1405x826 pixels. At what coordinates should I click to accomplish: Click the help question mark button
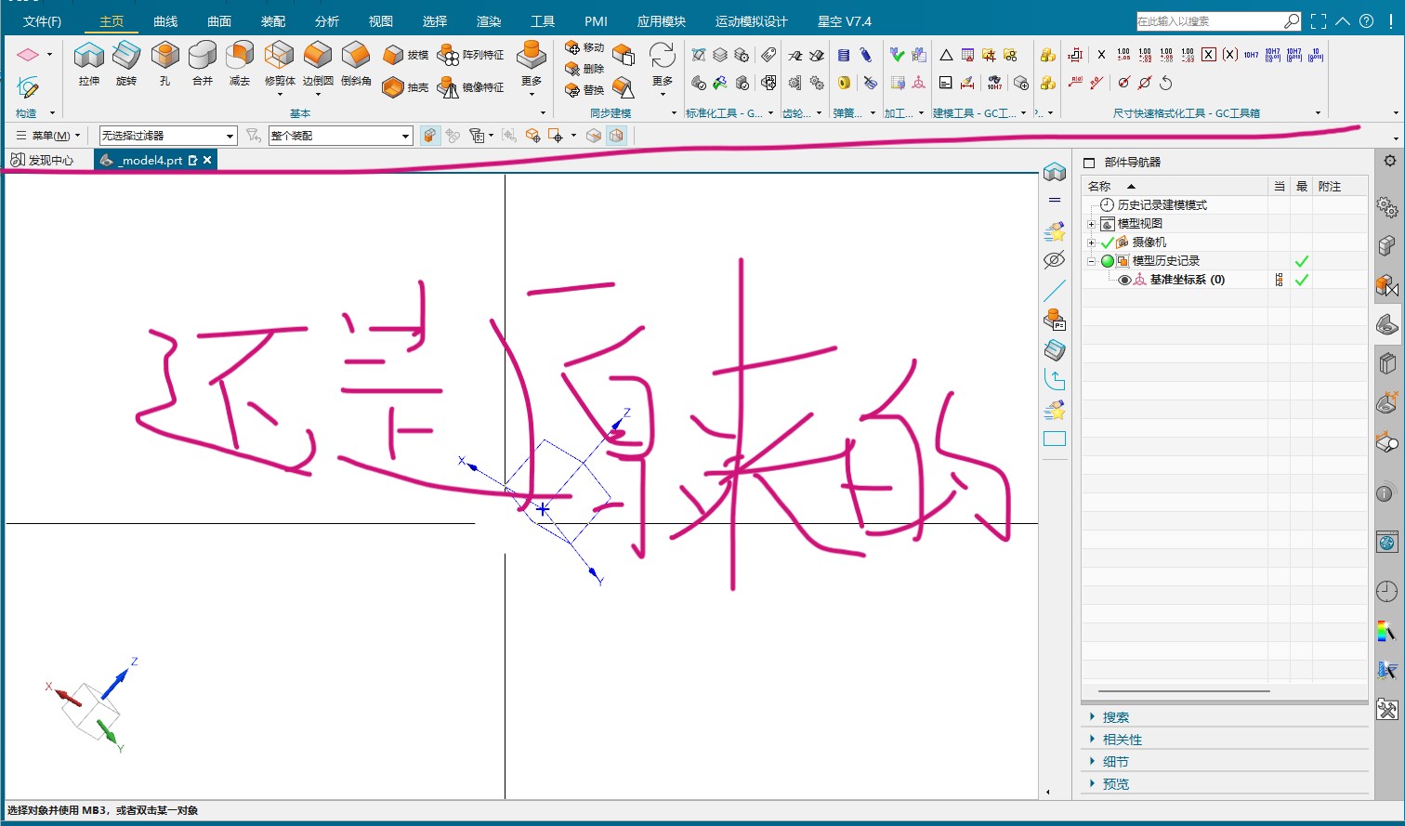[x=1366, y=21]
